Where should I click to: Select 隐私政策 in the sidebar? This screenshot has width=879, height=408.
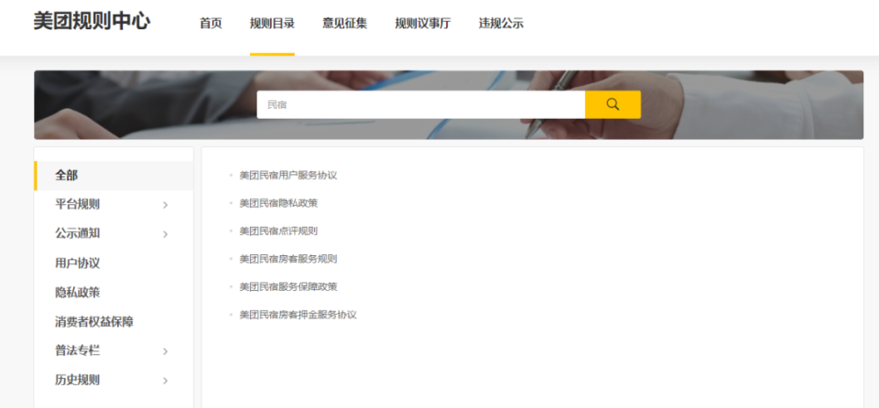pos(77,293)
